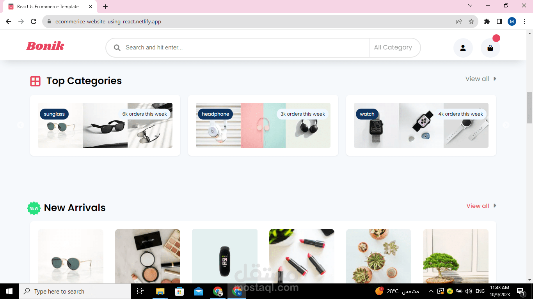Open the All Category dropdown
This screenshot has height=299, width=533.
[x=394, y=47]
